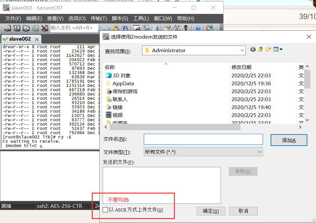The height and width of the screenshot is (223, 316).
Task: Open Quick Connect from the toolbar
Action: (x=17, y=28)
